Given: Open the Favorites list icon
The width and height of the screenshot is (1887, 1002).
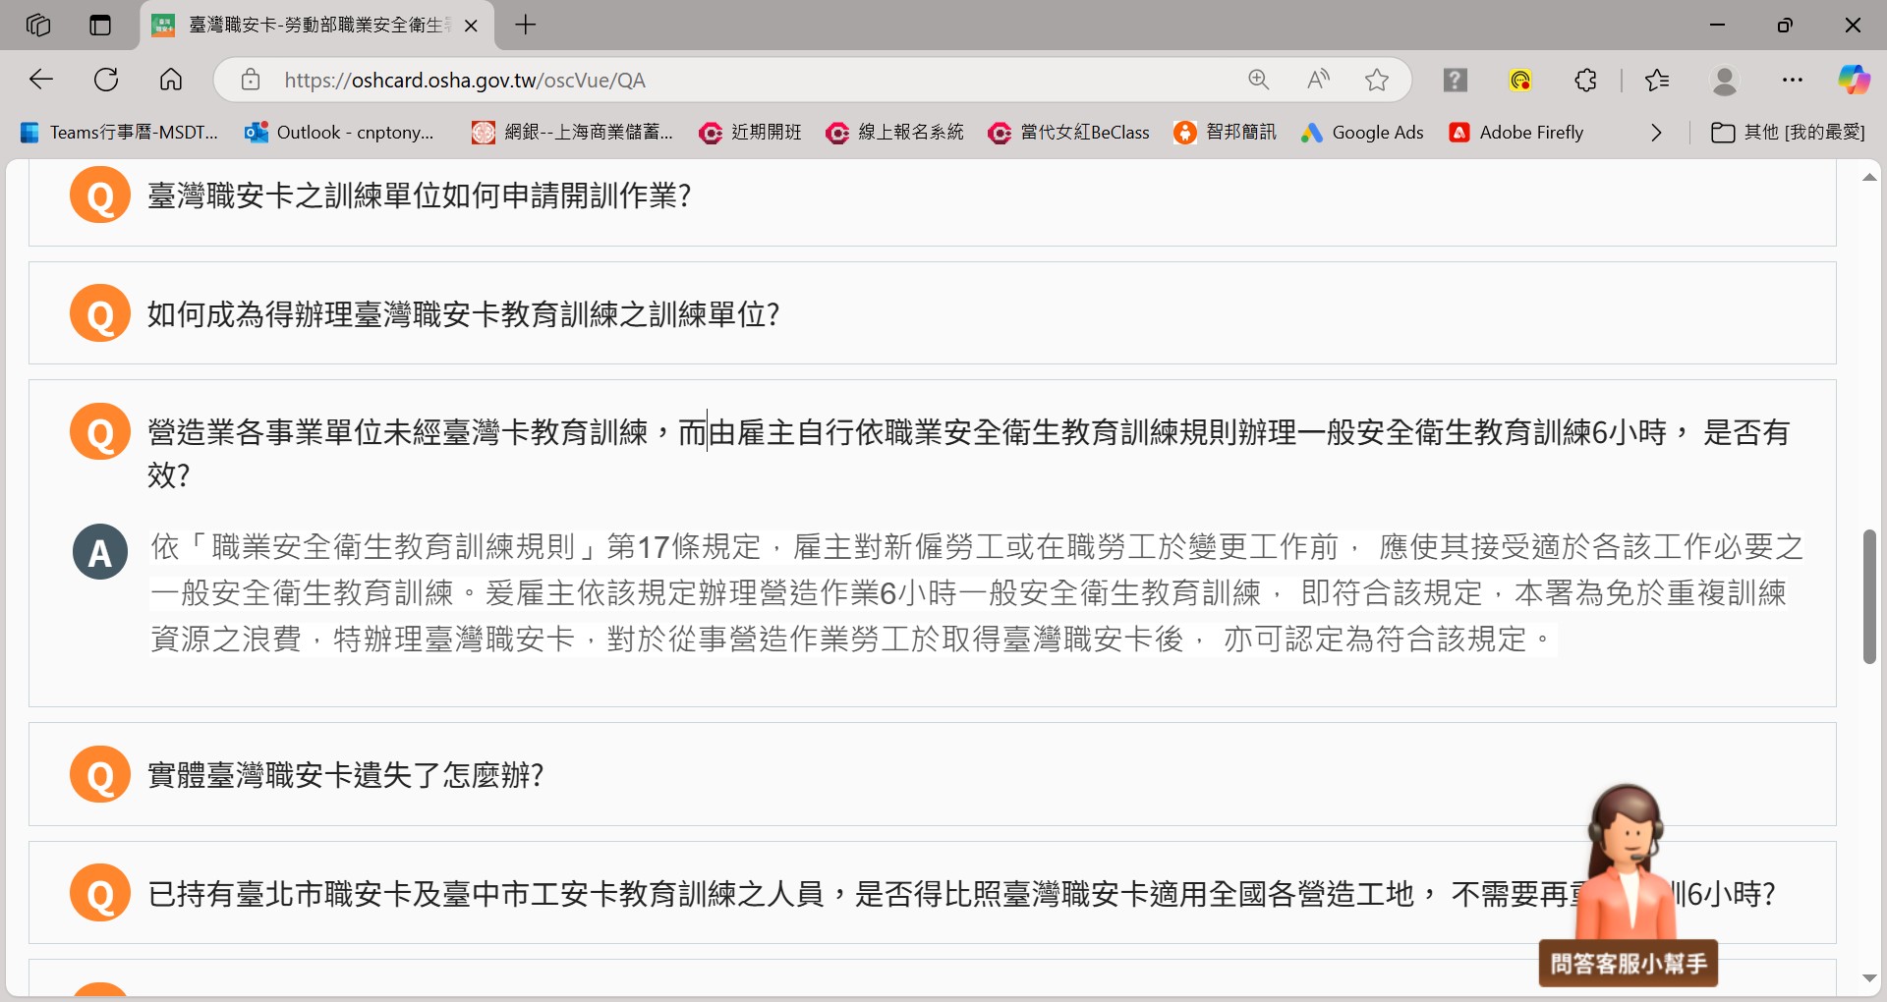Looking at the screenshot, I should coord(1657,80).
